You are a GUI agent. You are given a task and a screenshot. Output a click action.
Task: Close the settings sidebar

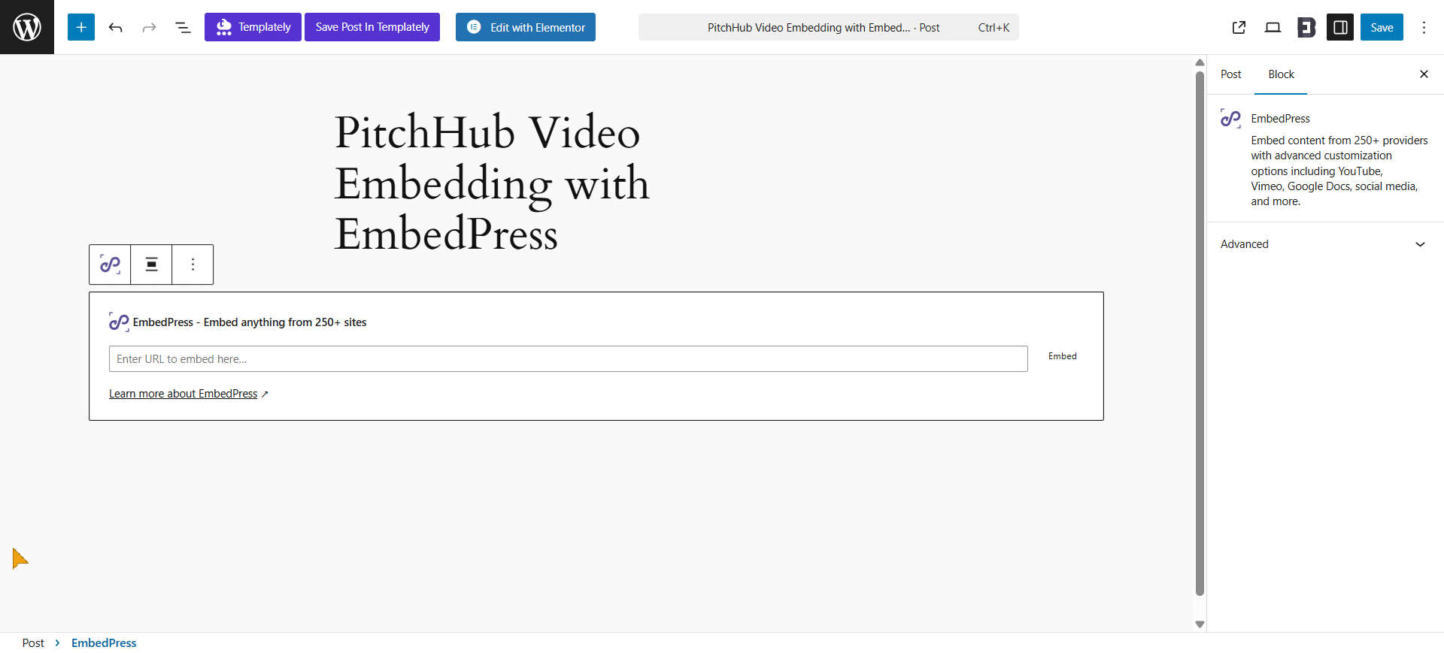coord(1424,74)
